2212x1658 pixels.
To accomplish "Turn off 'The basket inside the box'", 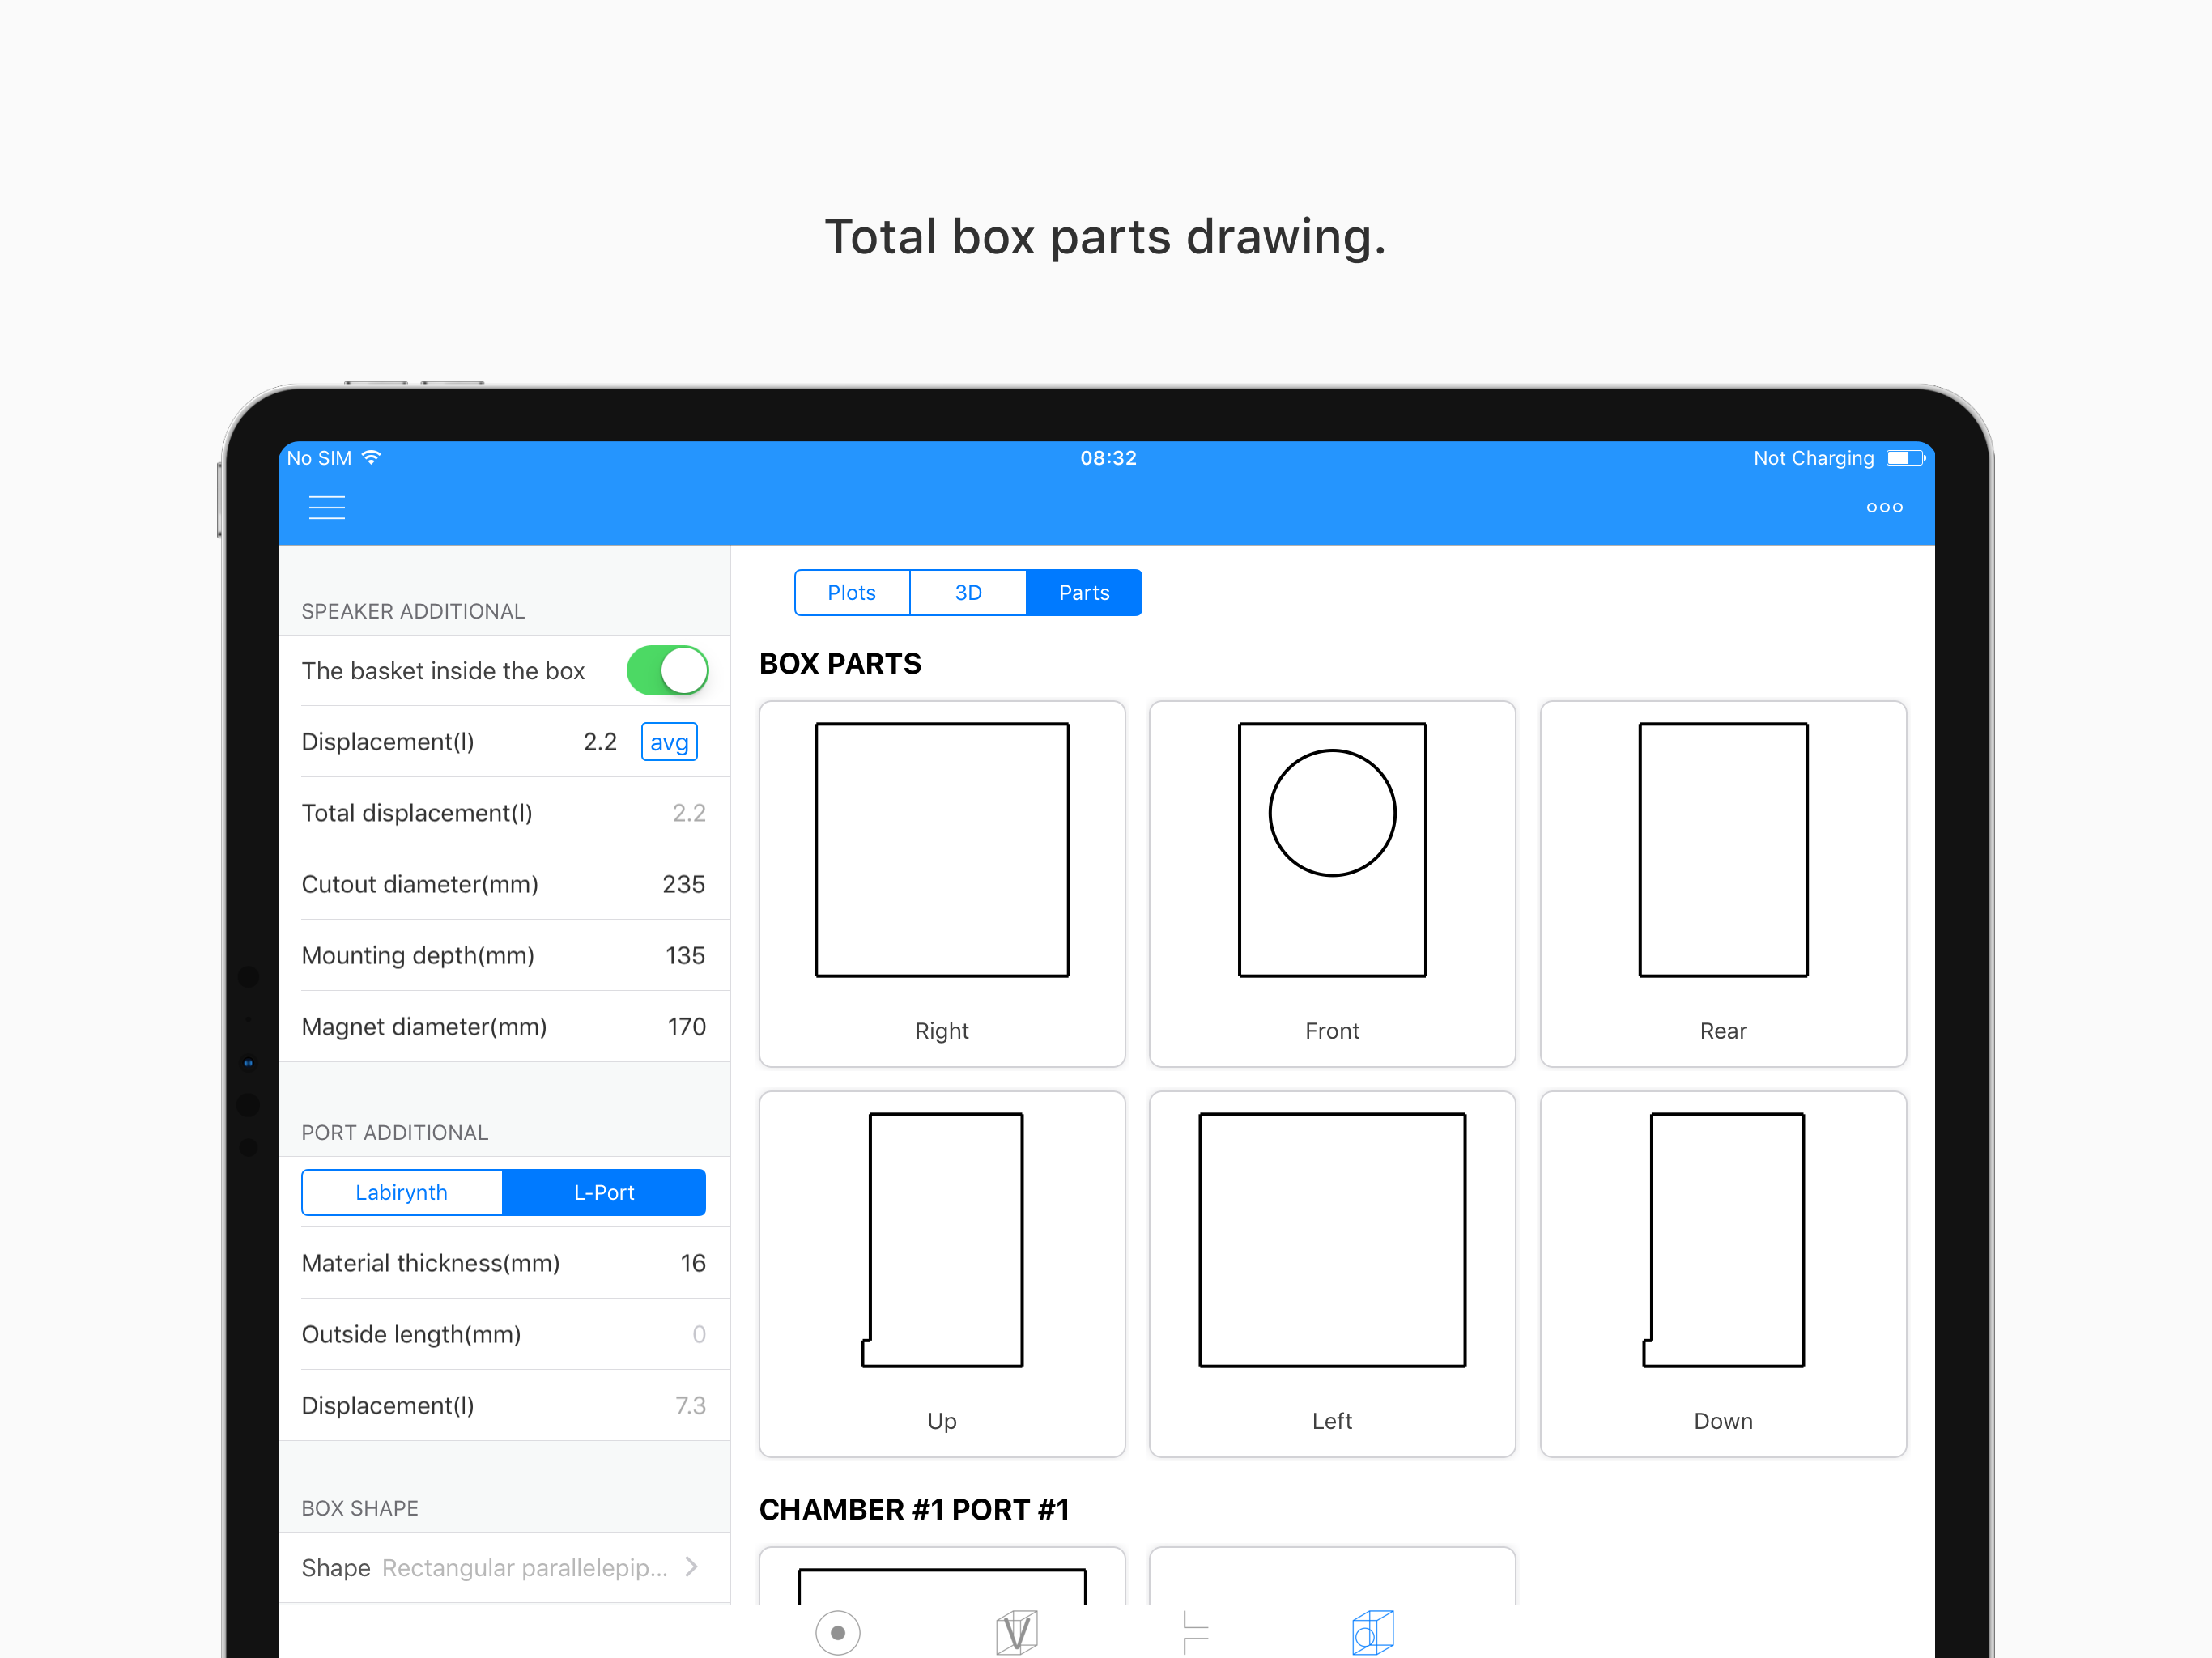I will coord(667,671).
